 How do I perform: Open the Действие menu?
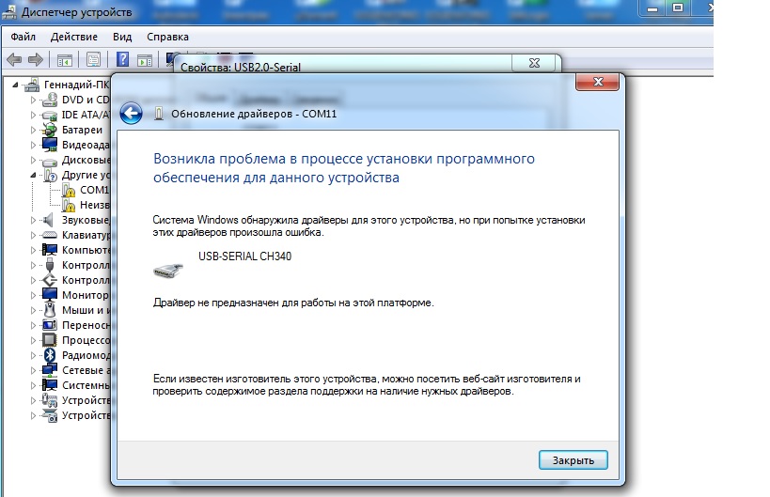(x=74, y=37)
